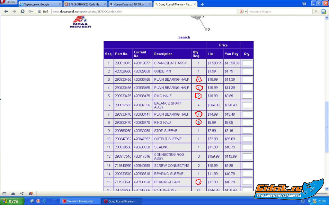Click Qty field for OUTPUT SLEEVE row
Screen dimensions: 329x205
[x=247, y=139]
